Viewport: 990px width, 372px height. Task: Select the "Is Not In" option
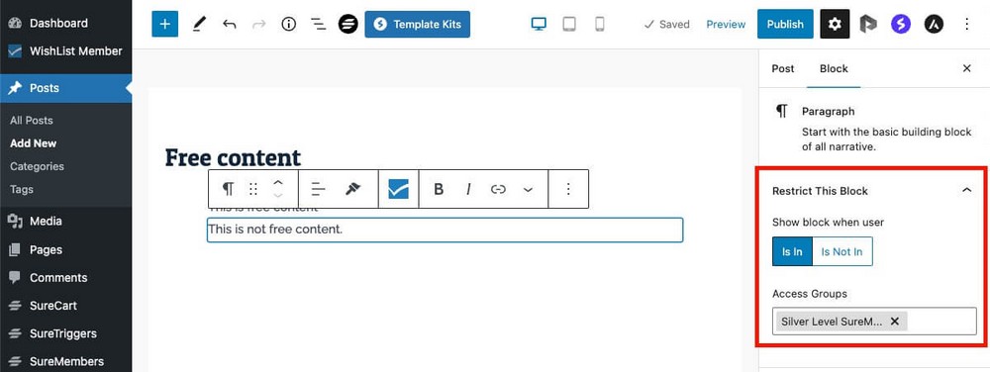[x=841, y=251]
